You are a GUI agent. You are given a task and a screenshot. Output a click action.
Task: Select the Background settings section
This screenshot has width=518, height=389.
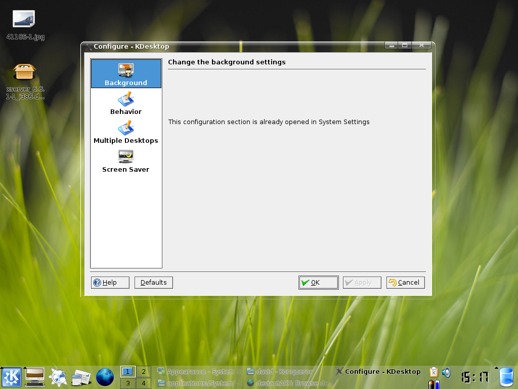click(x=126, y=74)
